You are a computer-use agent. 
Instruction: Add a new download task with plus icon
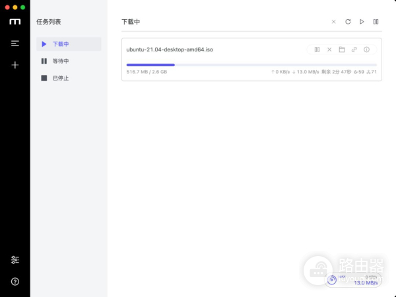15,65
